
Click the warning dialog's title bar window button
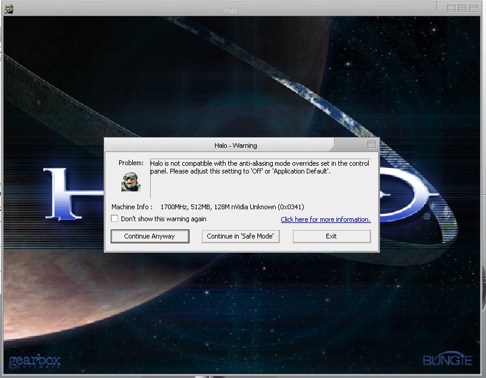(x=371, y=144)
